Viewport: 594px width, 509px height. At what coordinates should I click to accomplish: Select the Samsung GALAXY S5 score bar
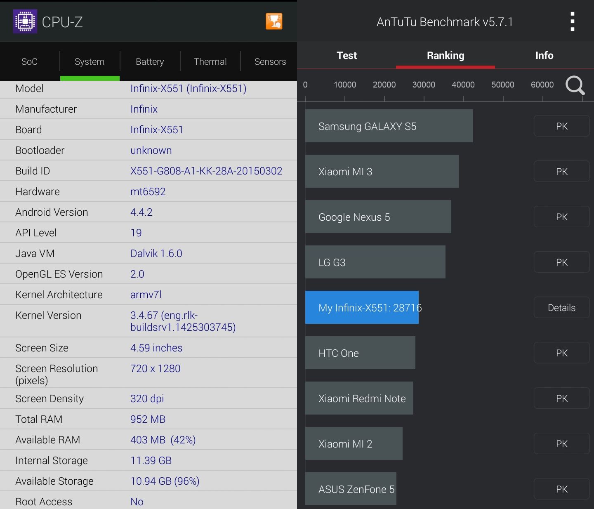[389, 126]
